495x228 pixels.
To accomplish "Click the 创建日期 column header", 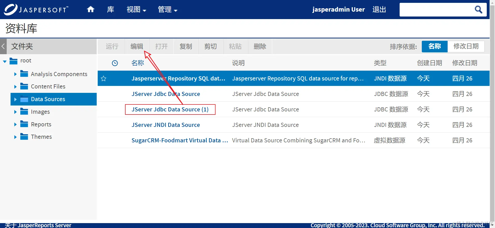I will (x=430, y=63).
